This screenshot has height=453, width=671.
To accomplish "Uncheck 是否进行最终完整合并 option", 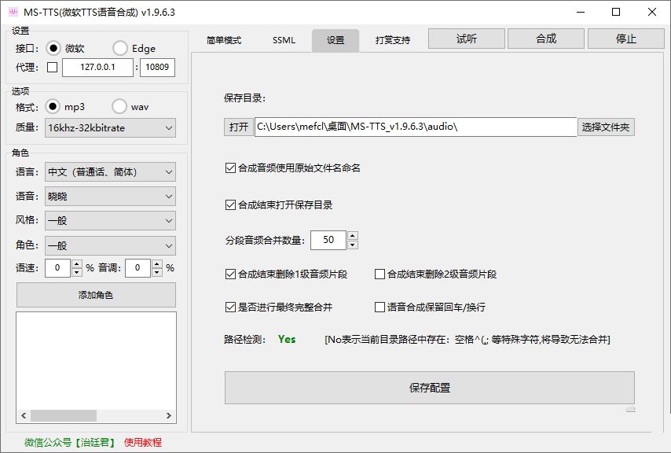I will tap(230, 307).
